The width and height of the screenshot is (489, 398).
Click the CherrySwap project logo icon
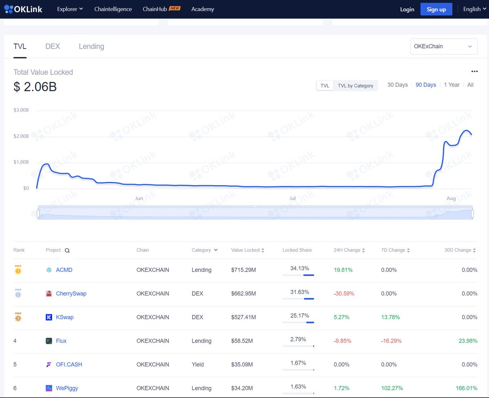click(49, 293)
